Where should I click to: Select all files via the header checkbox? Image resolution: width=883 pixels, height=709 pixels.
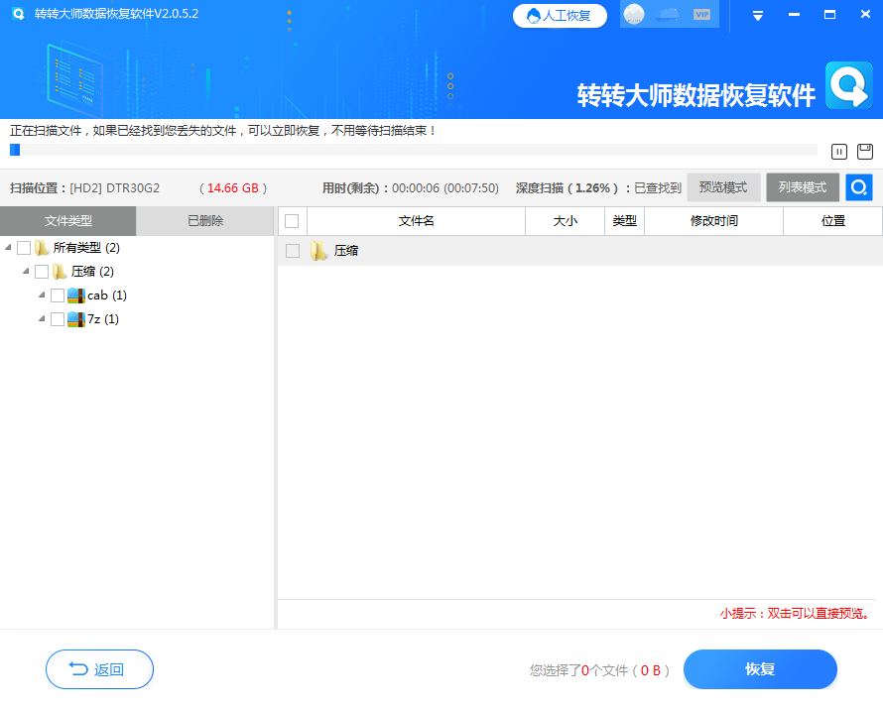[x=291, y=220]
